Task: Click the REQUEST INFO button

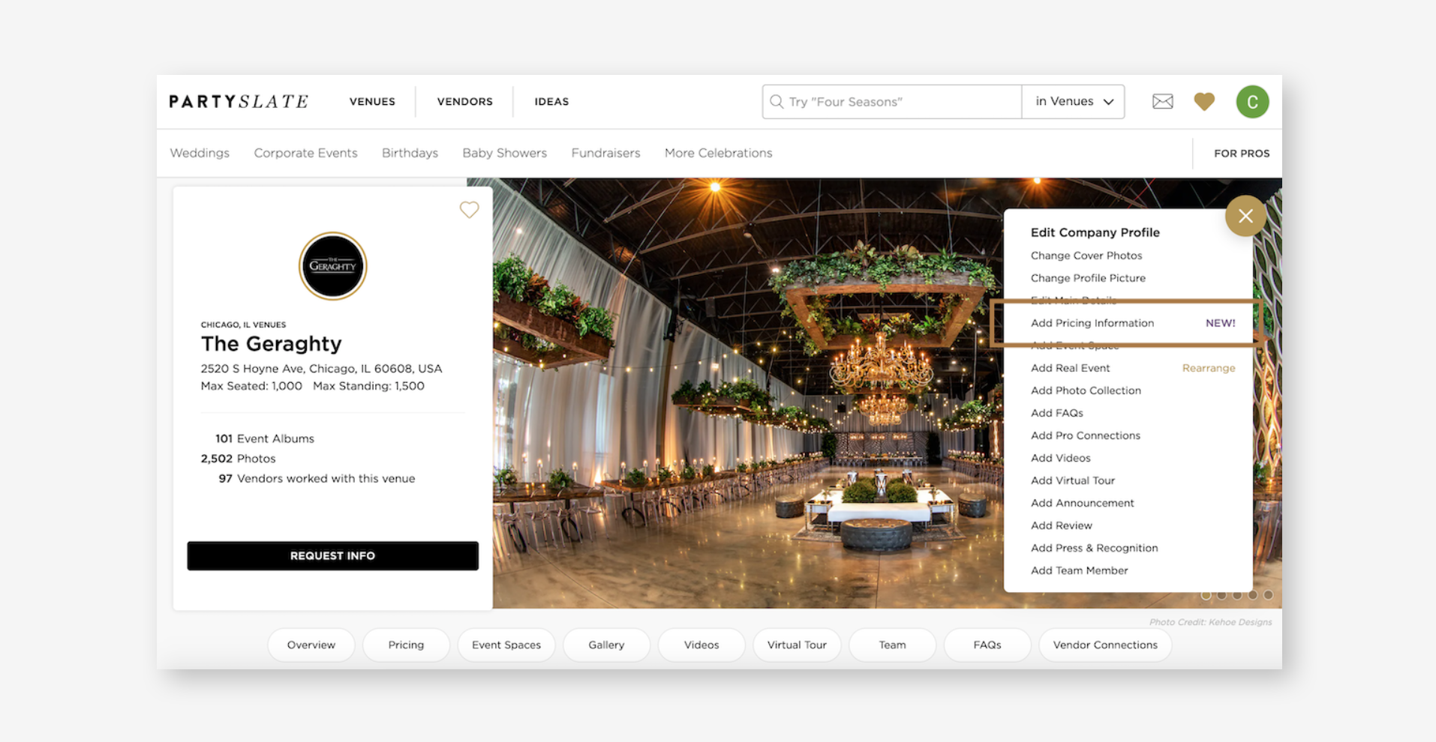Action: point(332,555)
